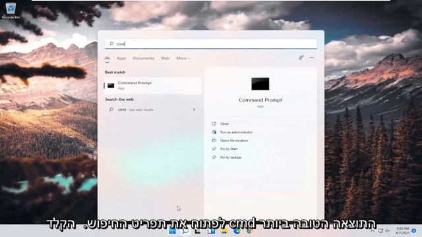Open Windows Start button on taskbar
This screenshot has height=237, width=422.
(173, 231)
